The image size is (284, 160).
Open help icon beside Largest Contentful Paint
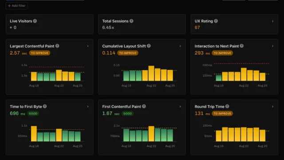(57, 46)
